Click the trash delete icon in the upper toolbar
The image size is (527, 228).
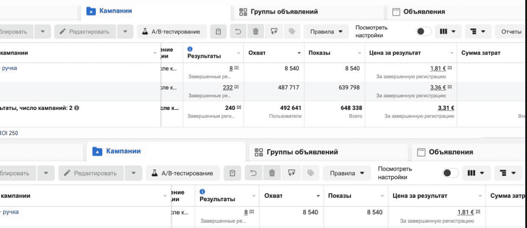256,31
